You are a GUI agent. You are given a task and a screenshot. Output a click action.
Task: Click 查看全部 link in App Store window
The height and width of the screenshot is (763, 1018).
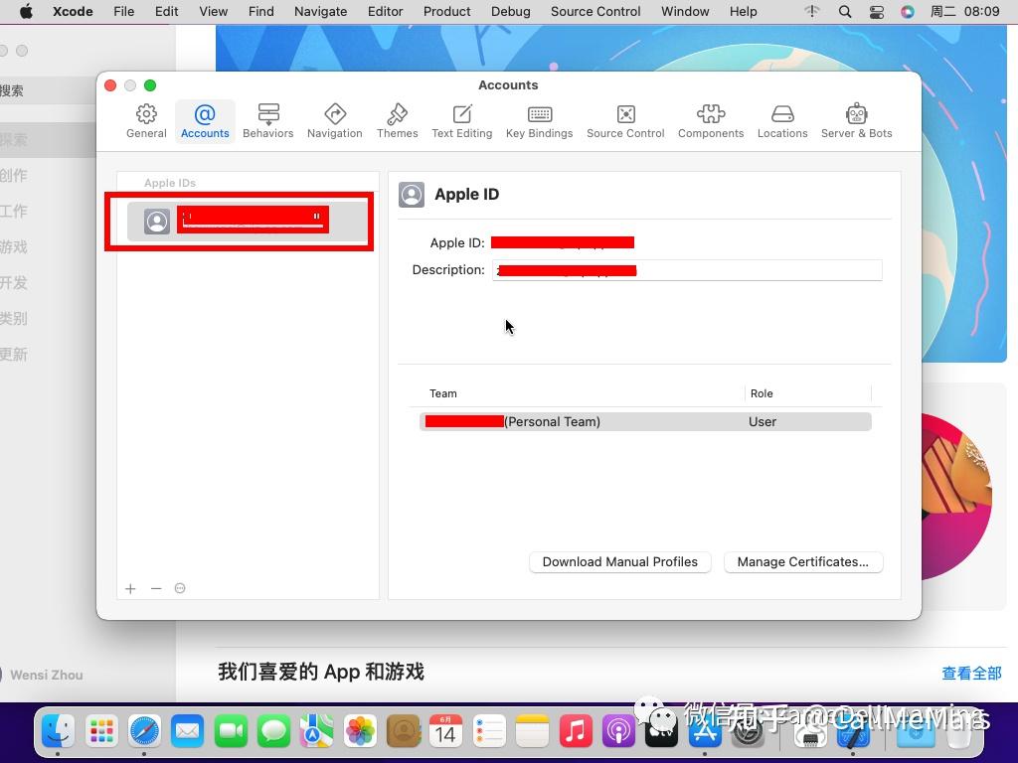[971, 673]
